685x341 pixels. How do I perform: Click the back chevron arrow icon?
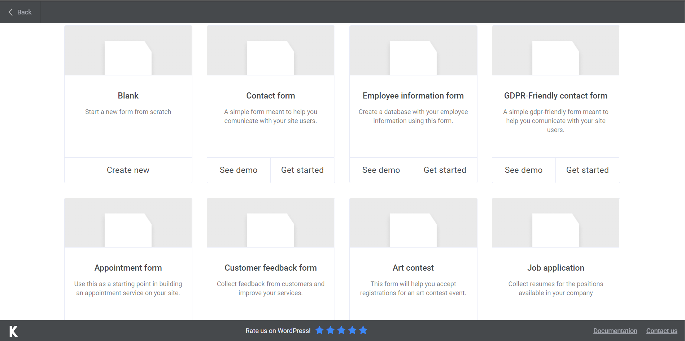[11, 12]
